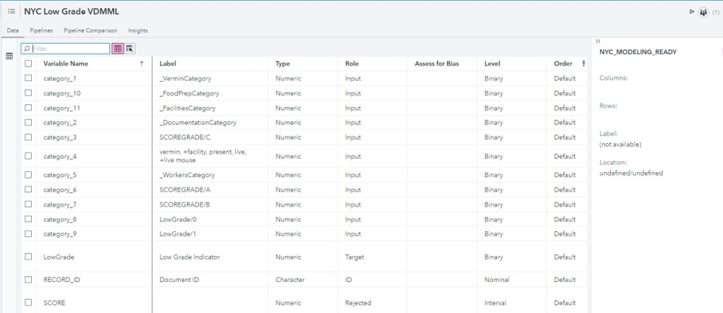723x313 pixels.
Task: Select the _FoodPrepCategory label cell
Action: tap(189, 93)
